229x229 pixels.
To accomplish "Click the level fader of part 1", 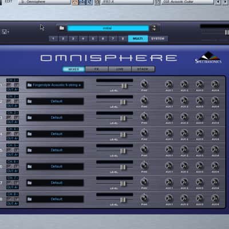I will pos(124,86).
